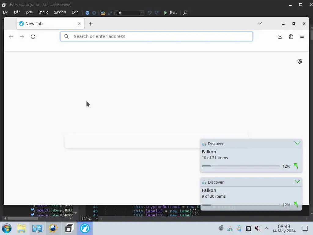The width and height of the screenshot is (313, 235).
Task: Click code line this.label13 = new Label()
Action: click(x=166, y=211)
